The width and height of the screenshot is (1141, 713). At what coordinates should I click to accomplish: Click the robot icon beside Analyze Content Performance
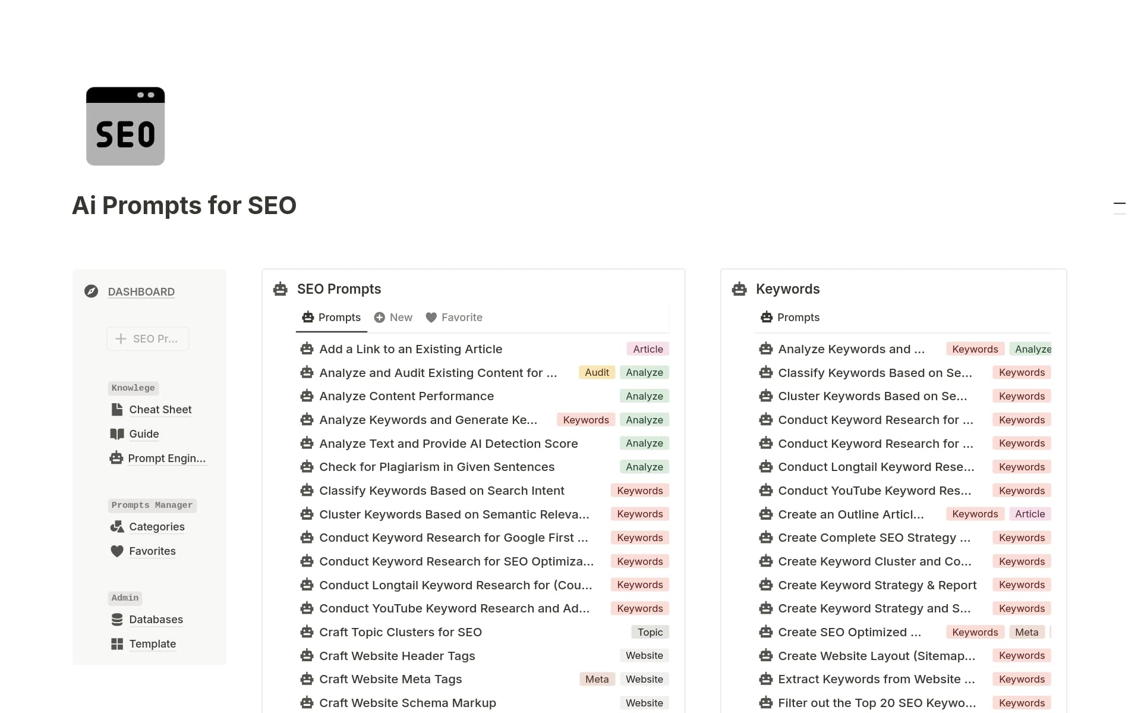[307, 395]
